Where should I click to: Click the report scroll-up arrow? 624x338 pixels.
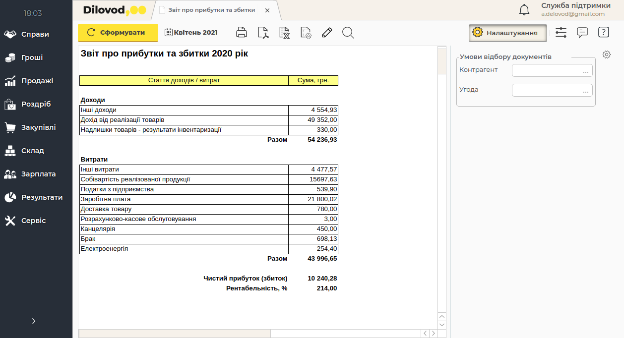[442, 316]
